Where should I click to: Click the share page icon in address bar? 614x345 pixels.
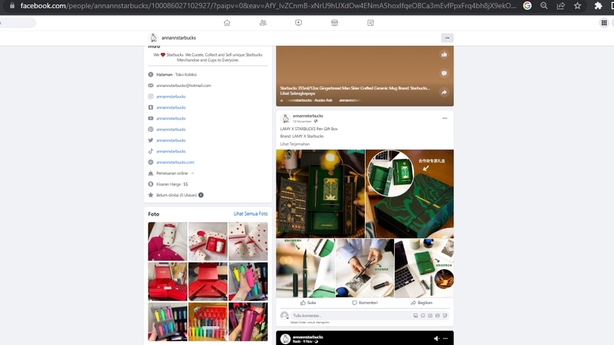[x=560, y=5]
